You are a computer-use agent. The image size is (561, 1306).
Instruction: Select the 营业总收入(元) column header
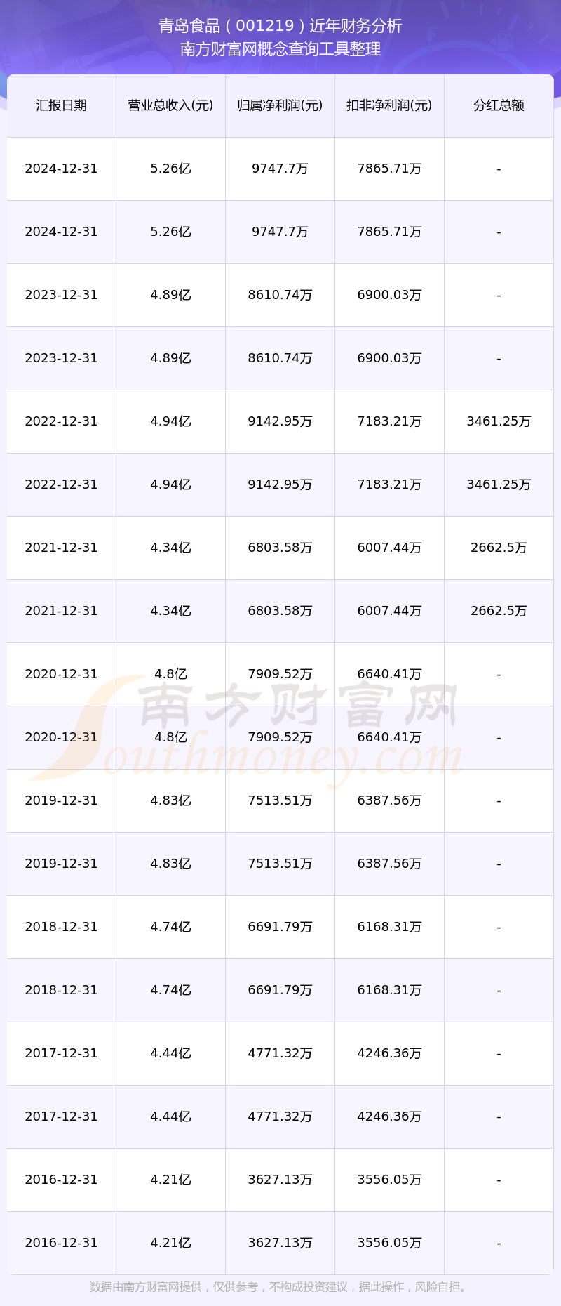click(x=170, y=105)
